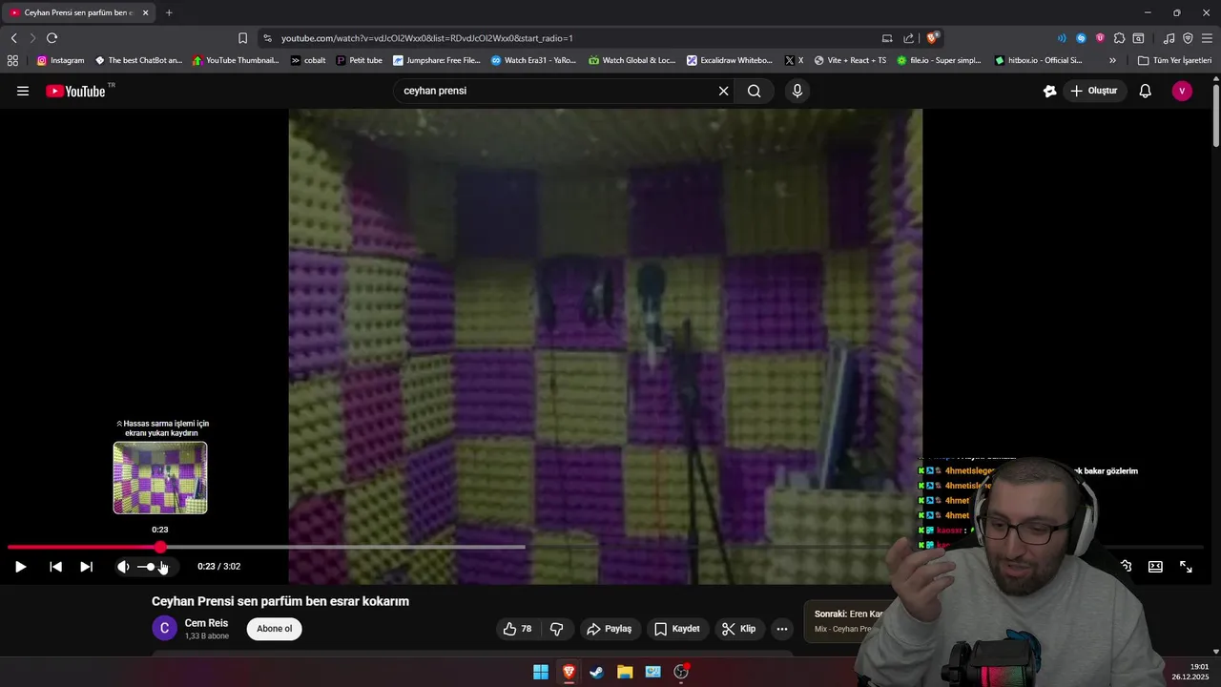Open the file.io bookmark
Image resolution: width=1221 pixels, height=687 pixels.
pos(939,60)
